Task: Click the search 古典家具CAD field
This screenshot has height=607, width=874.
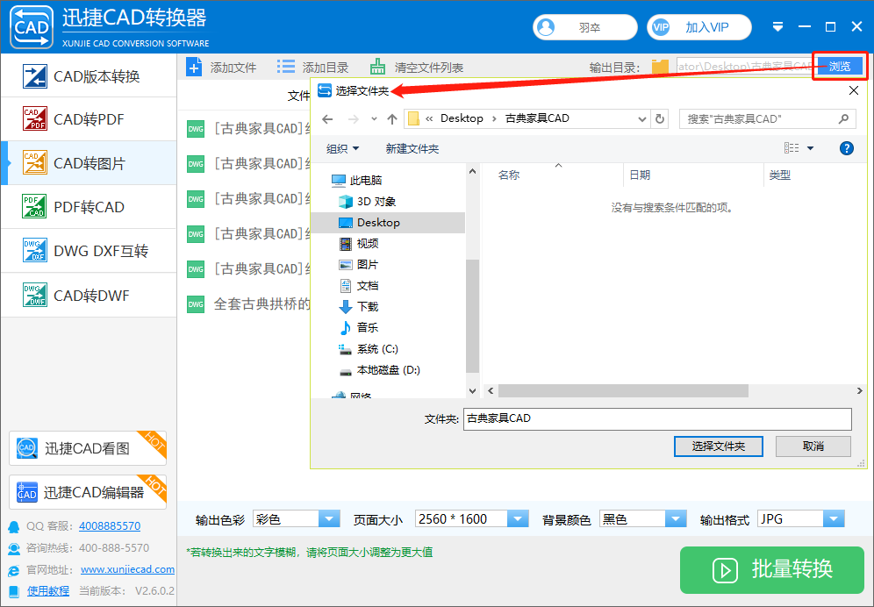Action: click(x=768, y=118)
